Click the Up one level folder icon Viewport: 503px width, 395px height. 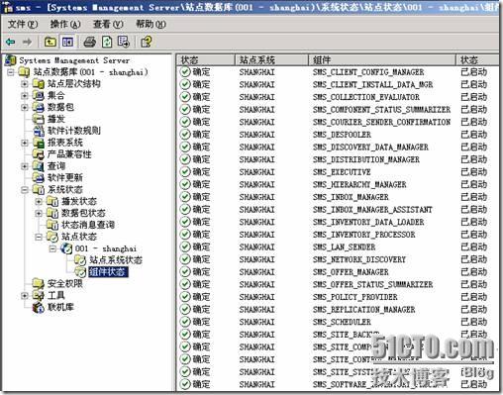(50, 42)
